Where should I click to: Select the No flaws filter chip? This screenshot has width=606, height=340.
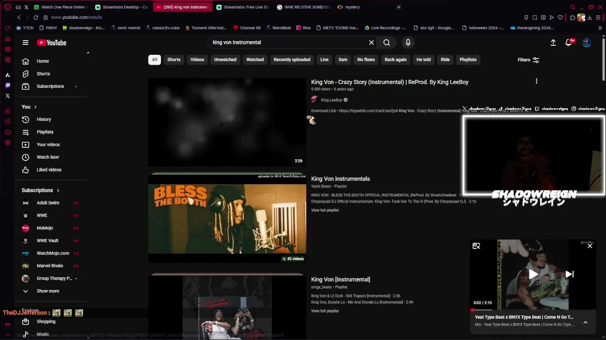point(366,59)
